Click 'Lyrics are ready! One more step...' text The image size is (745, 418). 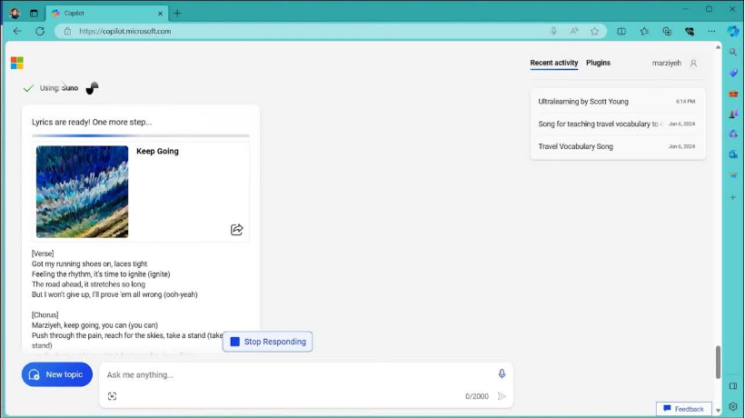(92, 122)
